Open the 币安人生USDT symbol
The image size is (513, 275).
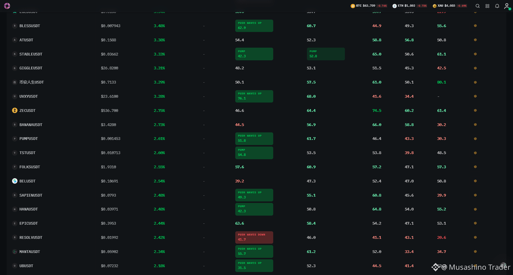[x=32, y=82]
